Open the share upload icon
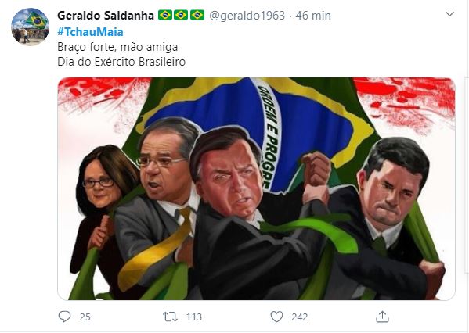Viewport: 469px width, 333px height. pos(382,317)
